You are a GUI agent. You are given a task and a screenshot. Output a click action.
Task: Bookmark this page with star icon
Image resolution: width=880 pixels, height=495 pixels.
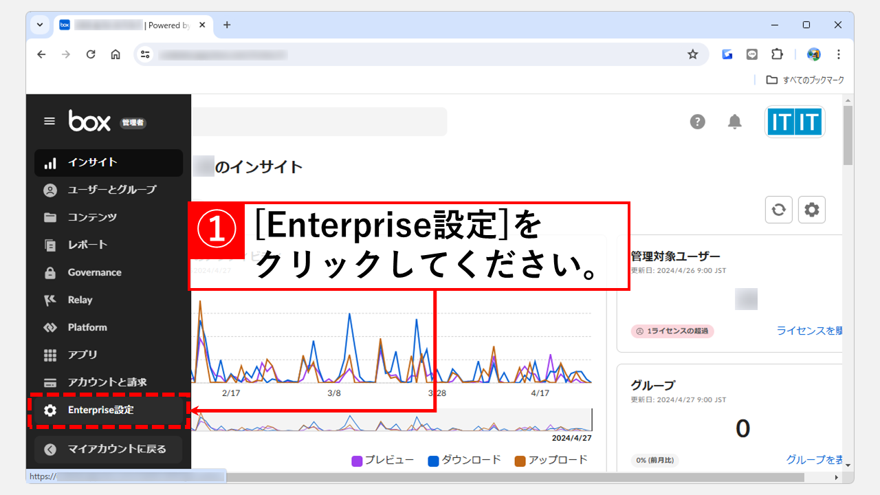[x=693, y=54]
